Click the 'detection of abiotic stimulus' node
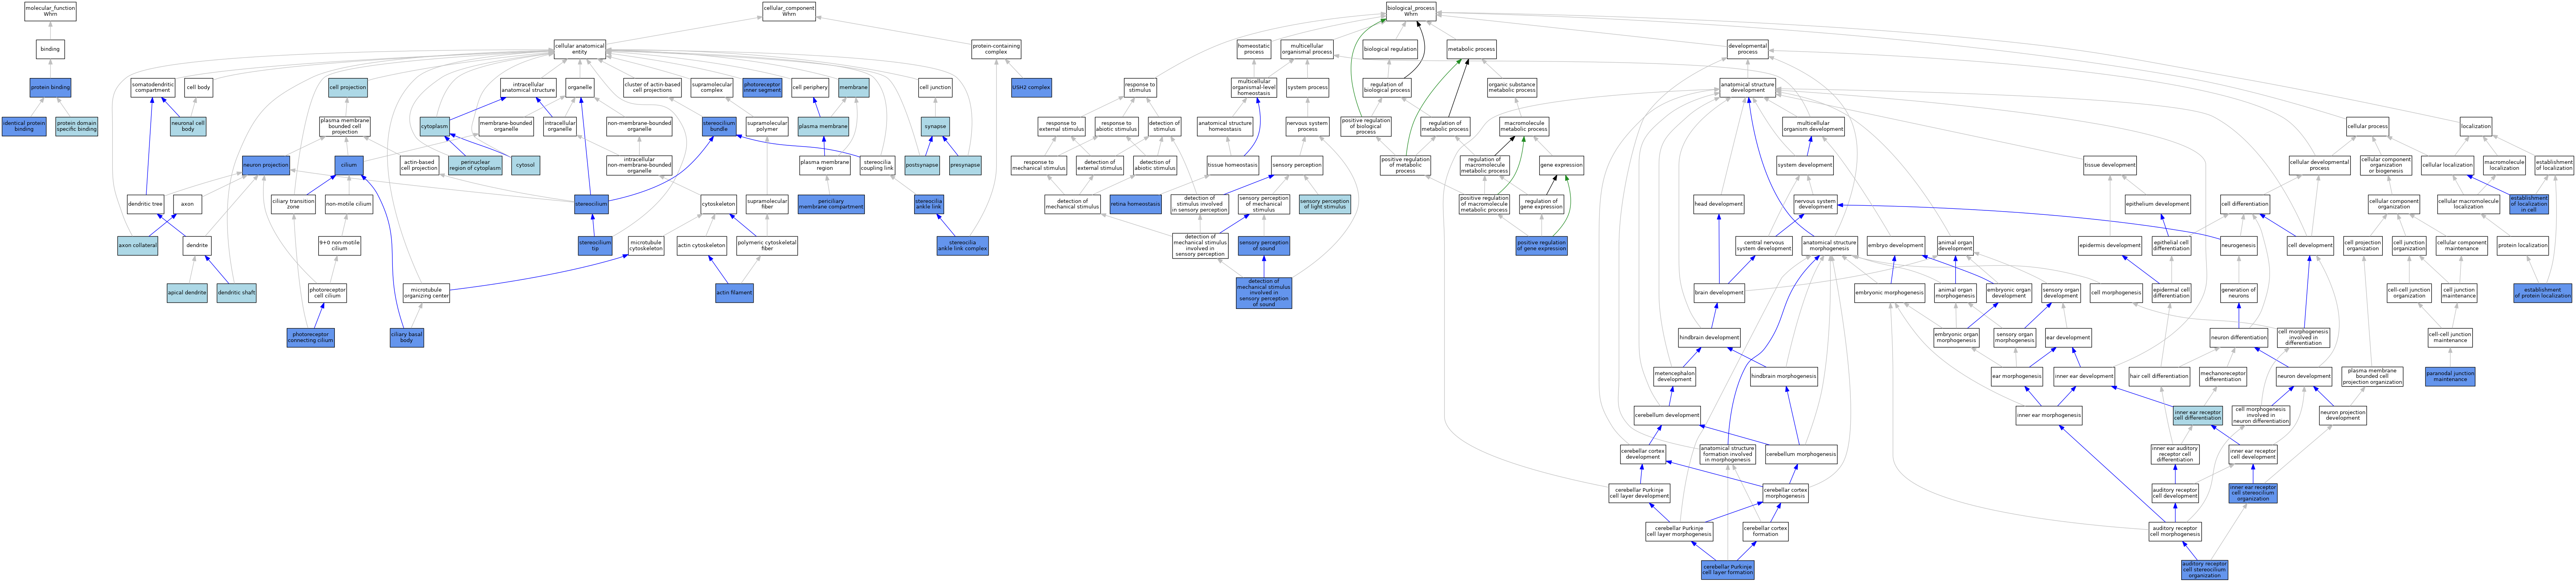This screenshot has height=582, width=2576. [x=1155, y=165]
